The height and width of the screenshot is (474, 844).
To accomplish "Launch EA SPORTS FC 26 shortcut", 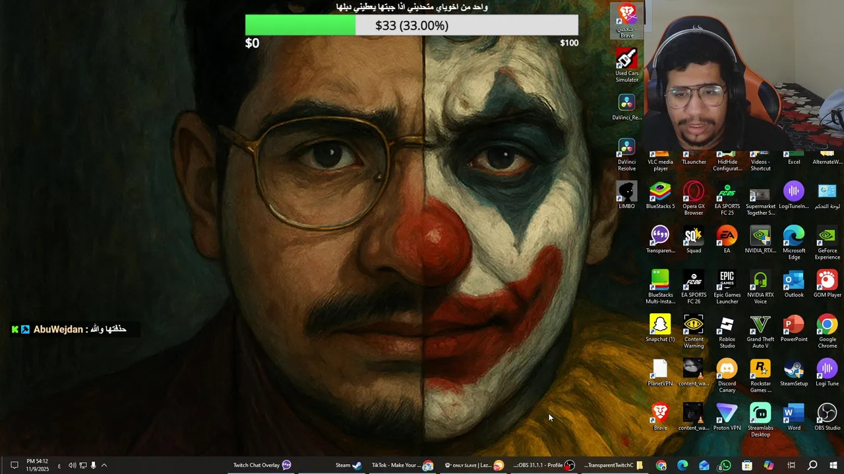I will click(694, 288).
